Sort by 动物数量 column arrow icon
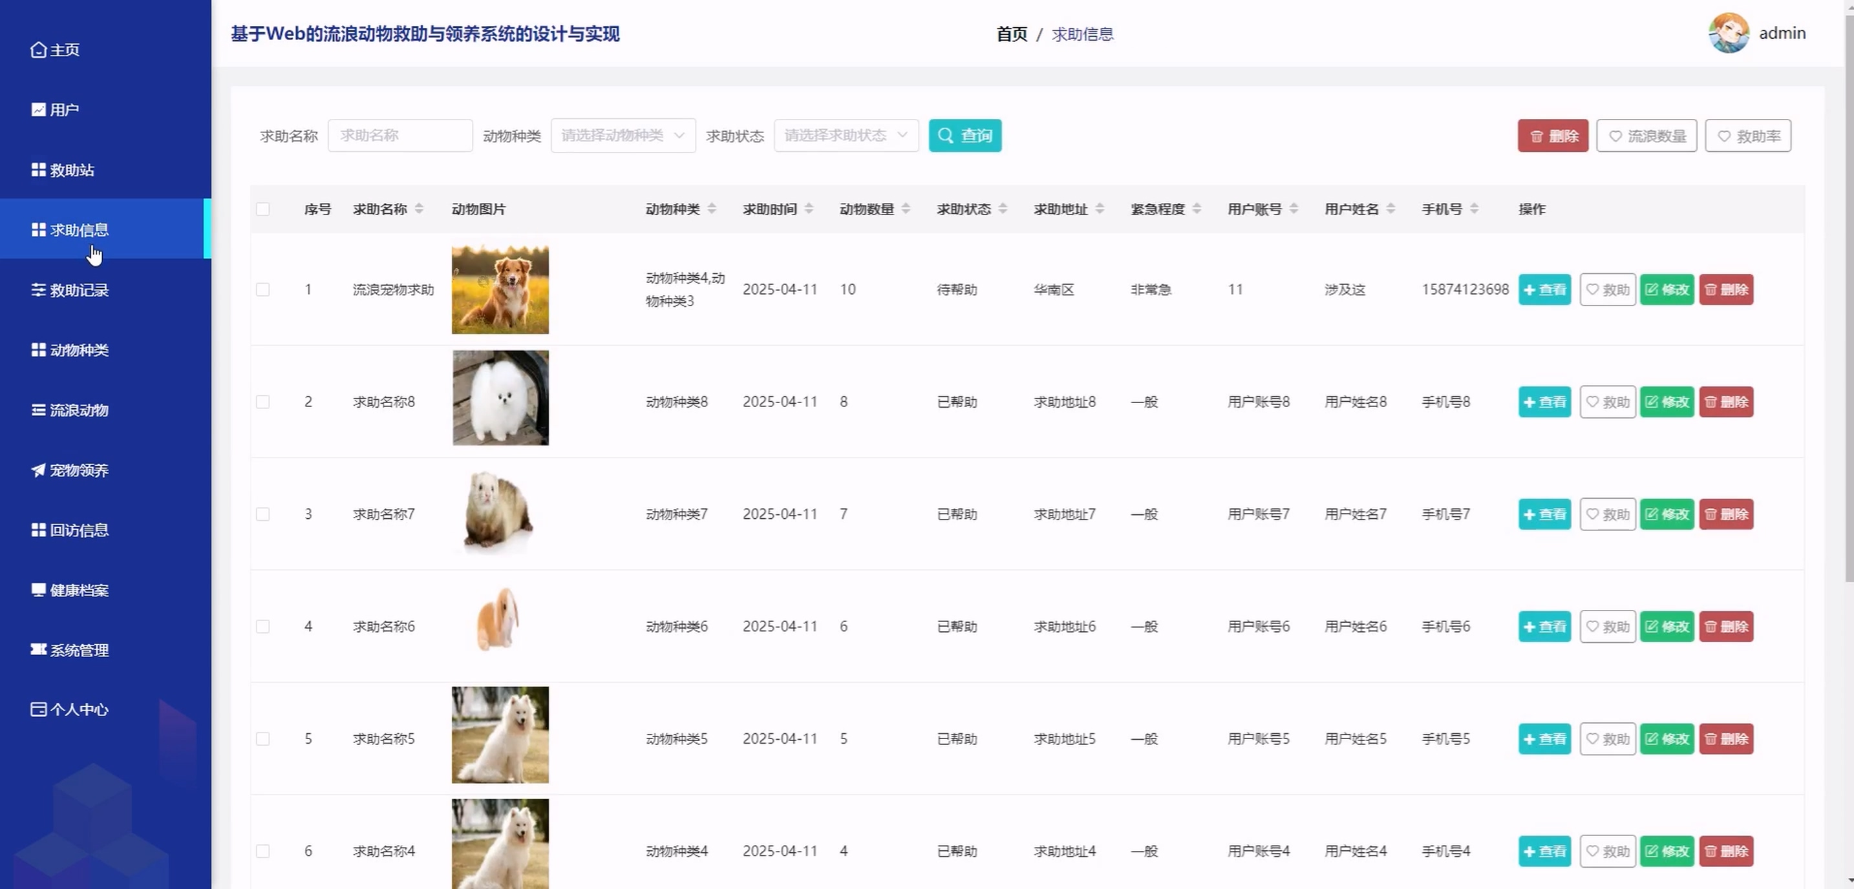Viewport: 1854px width, 889px height. tap(906, 209)
